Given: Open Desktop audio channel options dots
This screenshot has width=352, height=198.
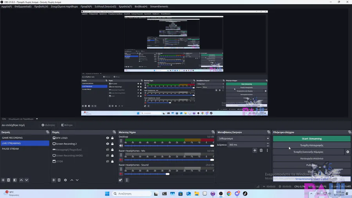Looking at the screenshot, I should click(121, 141).
